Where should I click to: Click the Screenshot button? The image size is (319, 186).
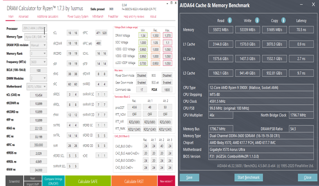(x=14, y=181)
